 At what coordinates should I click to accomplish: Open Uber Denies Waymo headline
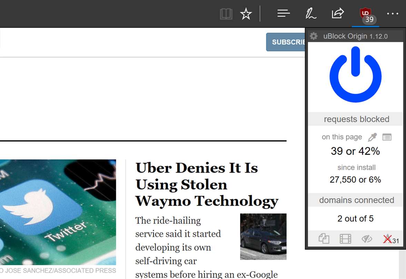tap(207, 184)
